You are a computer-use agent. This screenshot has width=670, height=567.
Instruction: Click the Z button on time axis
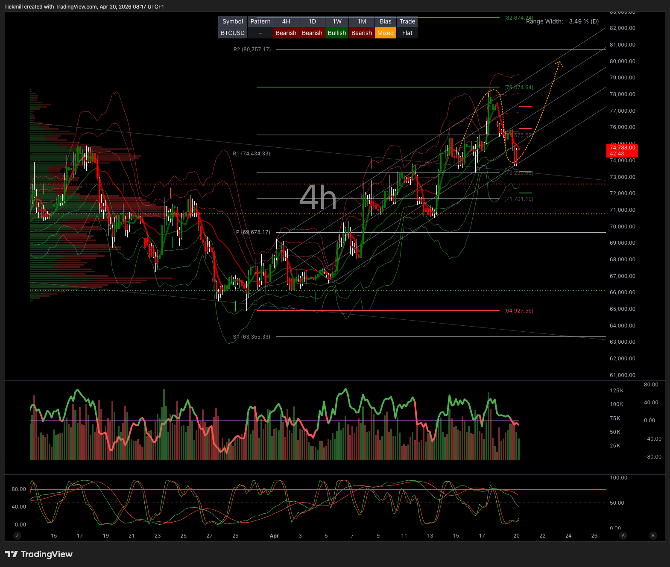pos(18,535)
